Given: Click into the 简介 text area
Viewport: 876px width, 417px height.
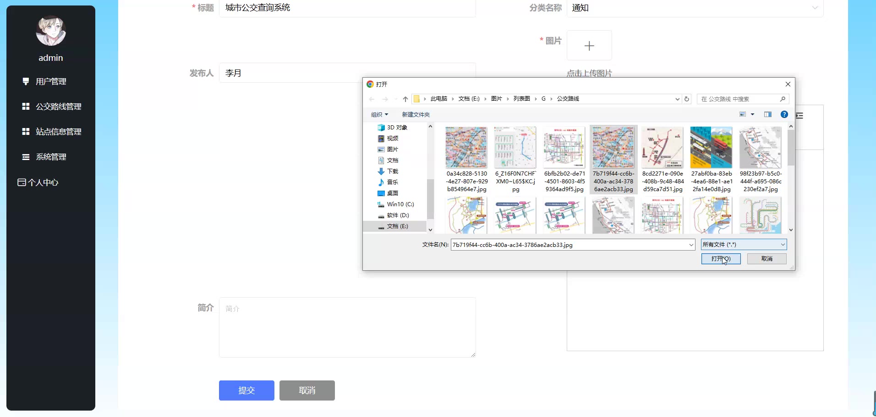Looking at the screenshot, I should point(347,327).
